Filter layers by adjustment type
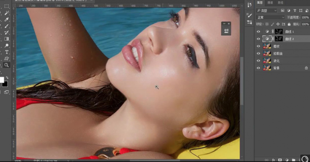The image size is (310, 162). pos(288,11)
